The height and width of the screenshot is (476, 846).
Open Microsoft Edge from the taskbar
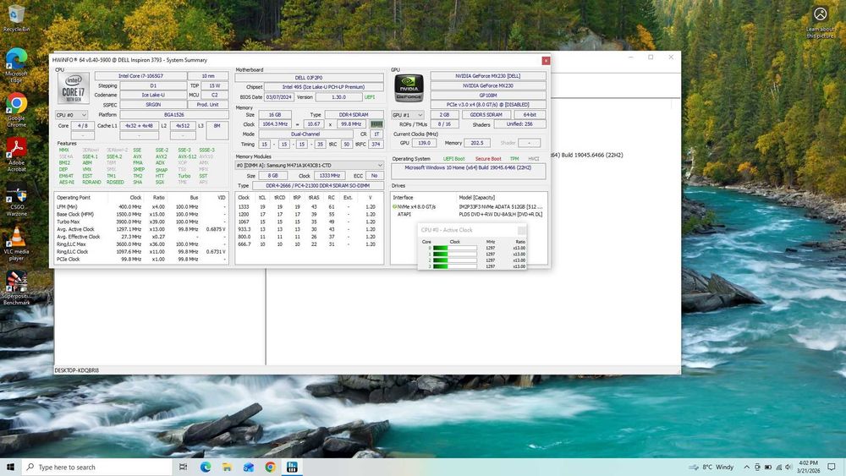coord(206,467)
